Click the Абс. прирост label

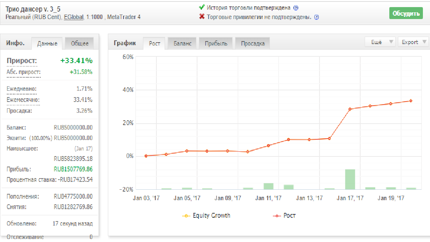coord(24,72)
